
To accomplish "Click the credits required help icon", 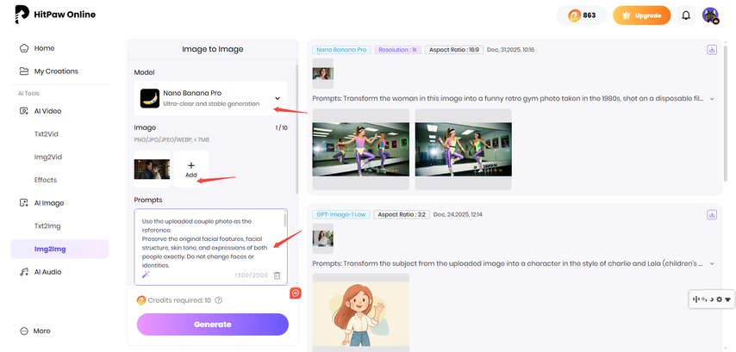I will 218,300.
